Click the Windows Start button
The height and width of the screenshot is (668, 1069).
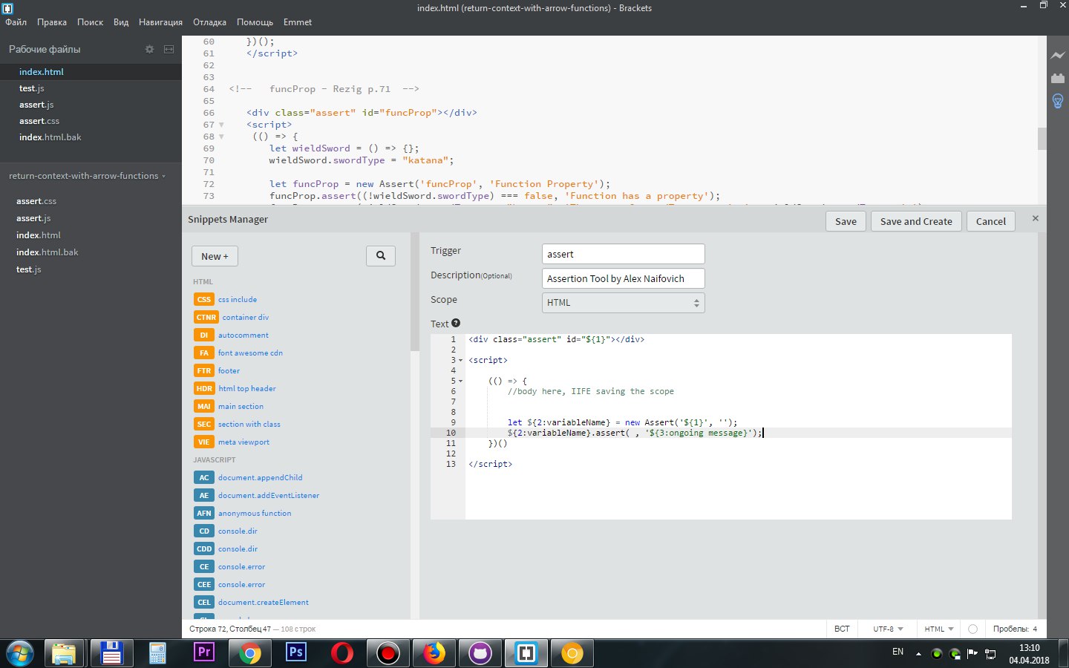point(20,653)
